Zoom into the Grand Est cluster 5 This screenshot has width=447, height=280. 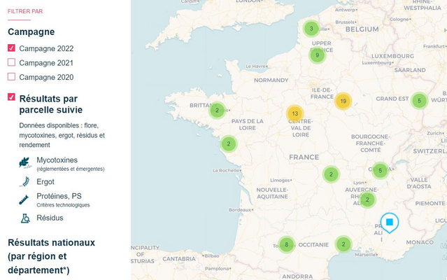418,101
